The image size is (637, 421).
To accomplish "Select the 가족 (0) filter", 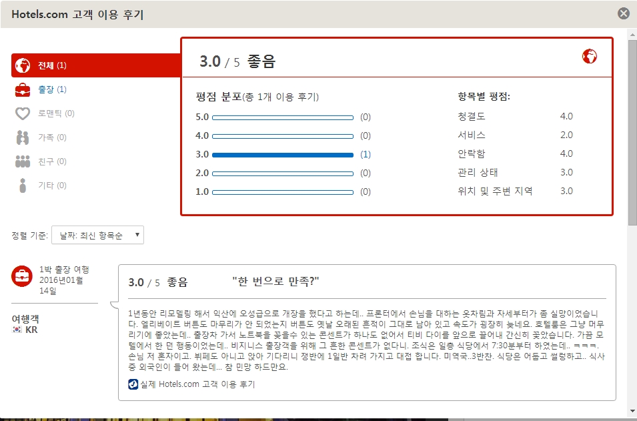I will pos(53,137).
